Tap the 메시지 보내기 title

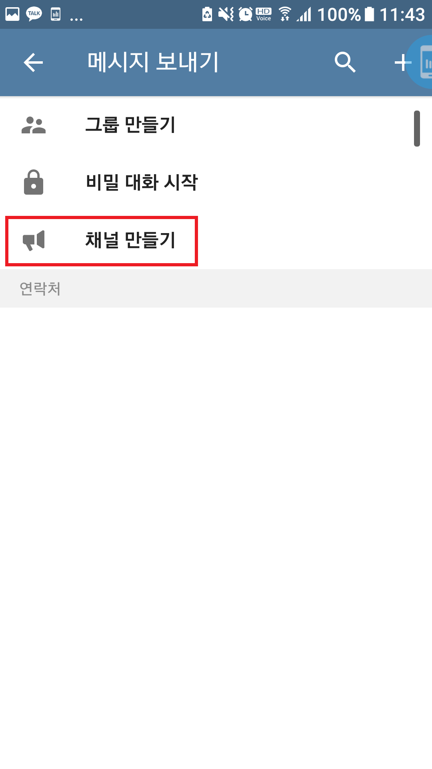pos(153,62)
